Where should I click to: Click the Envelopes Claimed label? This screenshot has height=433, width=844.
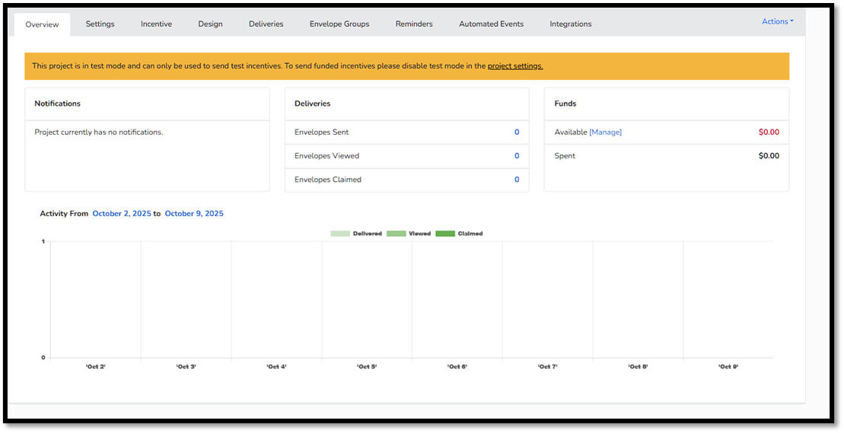click(x=328, y=179)
